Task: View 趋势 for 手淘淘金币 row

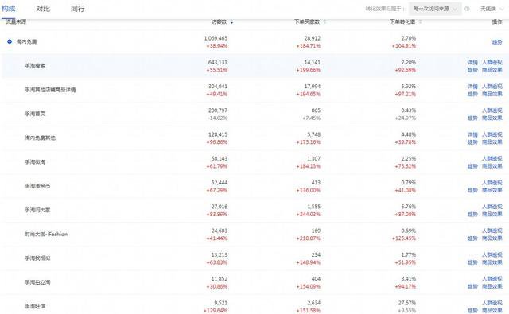Action: [472, 190]
